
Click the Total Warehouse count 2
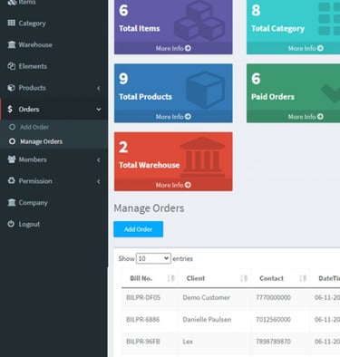click(x=123, y=147)
